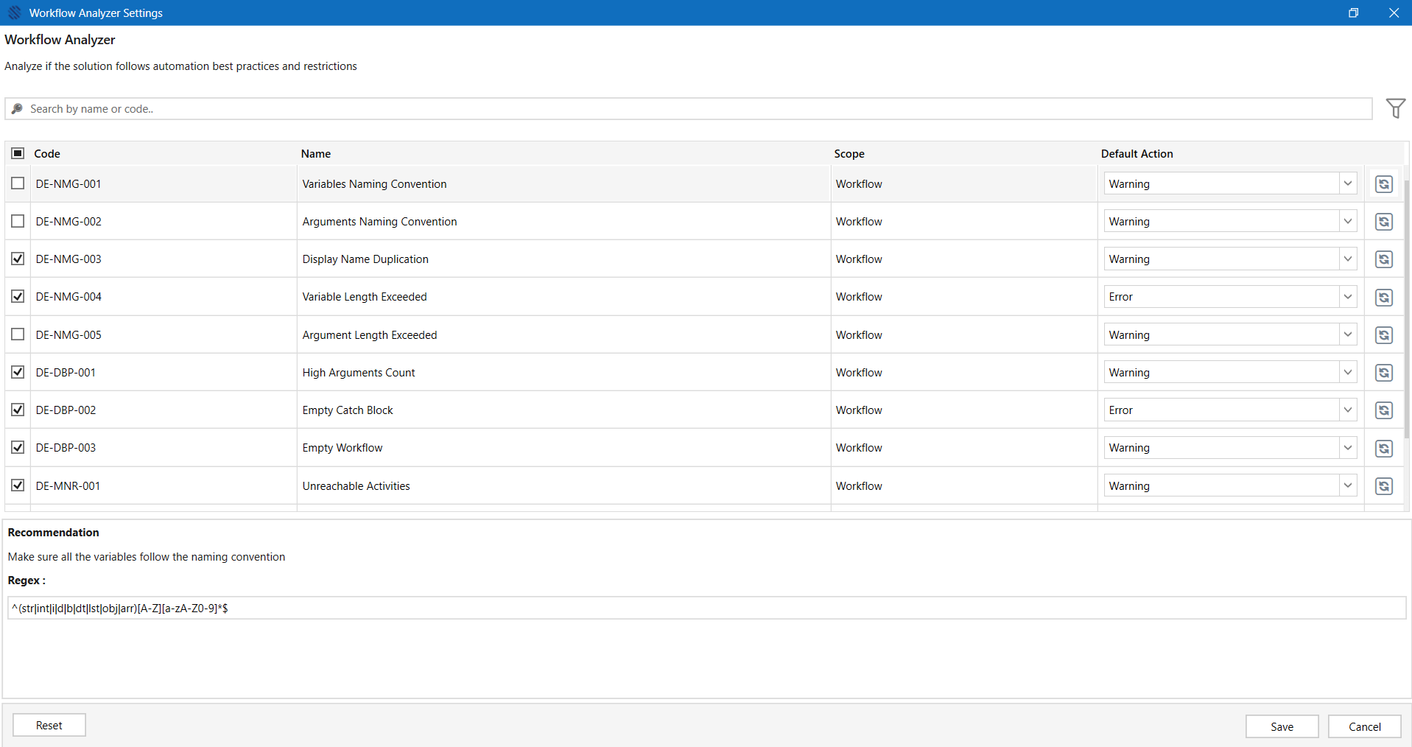Focus the Regex input field
Image resolution: width=1412 pixels, height=747 pixels.
tap(706, 608)
